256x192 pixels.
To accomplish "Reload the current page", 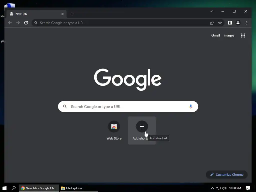I will coord(26,23).
